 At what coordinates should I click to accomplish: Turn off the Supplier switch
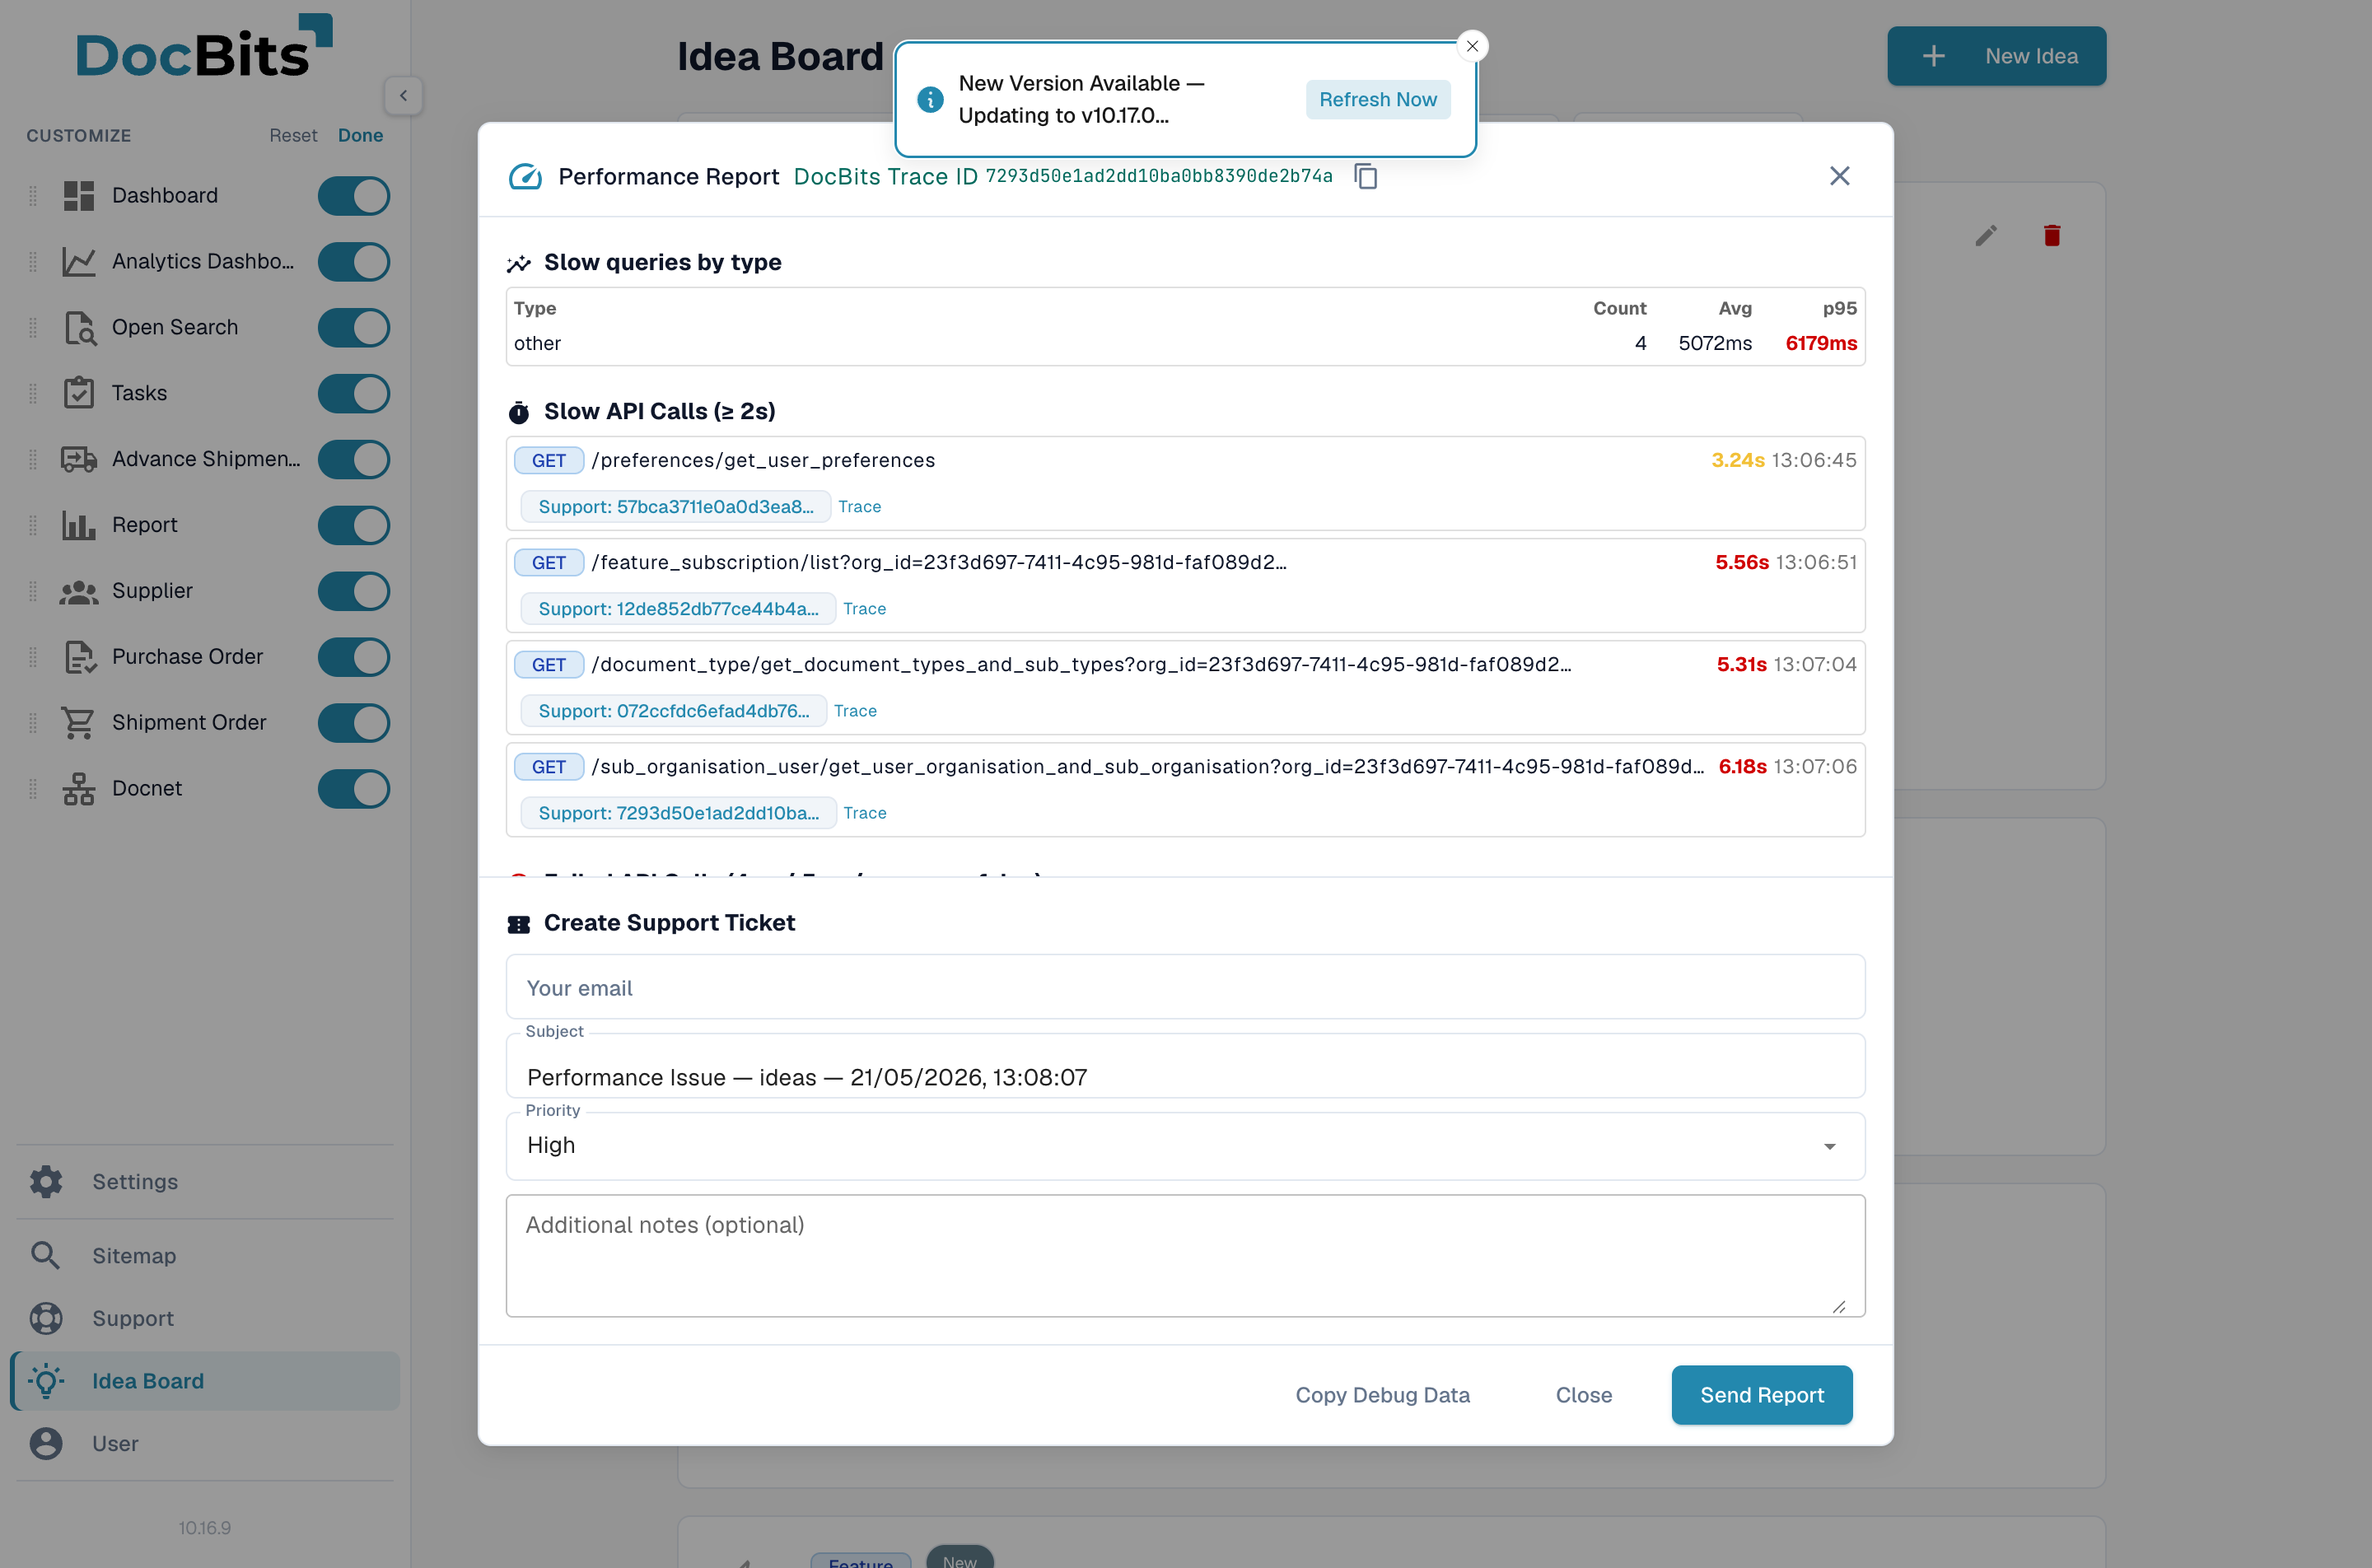354,591
